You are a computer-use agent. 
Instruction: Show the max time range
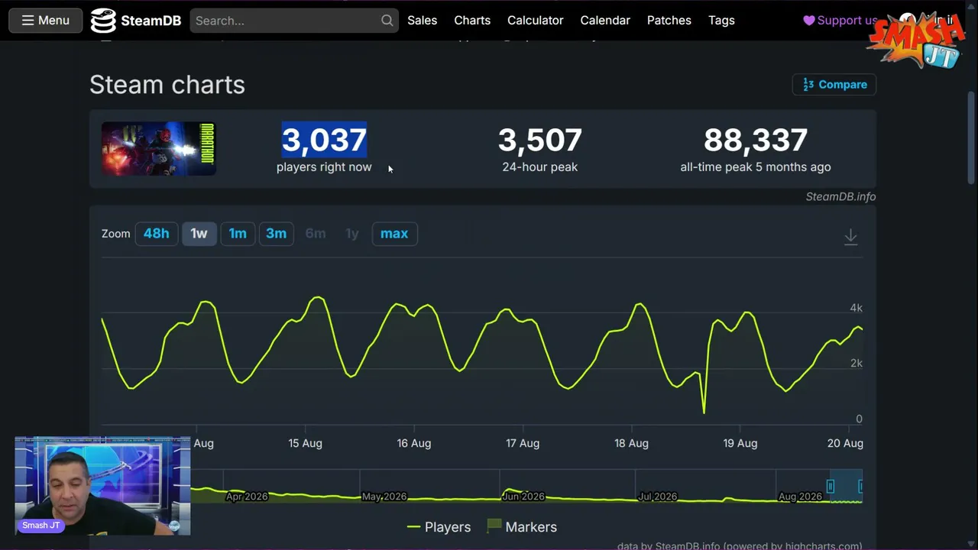pos(394,234)
